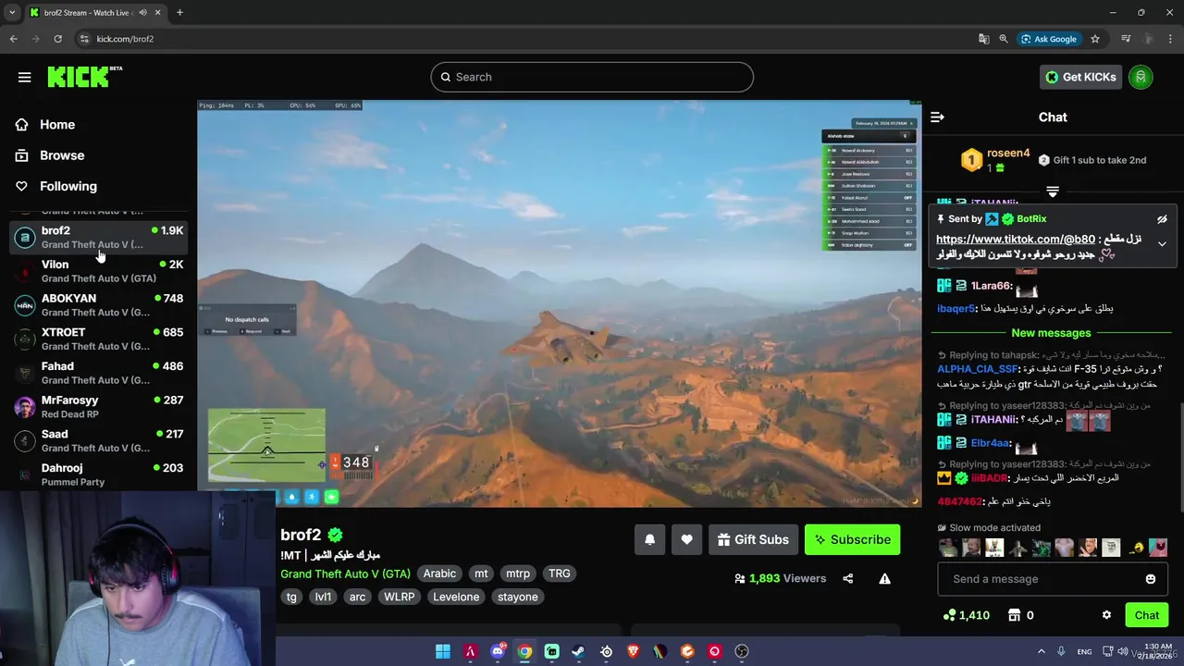Select XTROET channel in sidebar
This screenshot has width=1184, height=666.
point(99,339)
